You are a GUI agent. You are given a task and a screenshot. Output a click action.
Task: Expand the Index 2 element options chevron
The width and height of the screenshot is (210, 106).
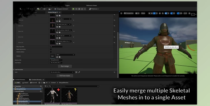pos(74,20)
